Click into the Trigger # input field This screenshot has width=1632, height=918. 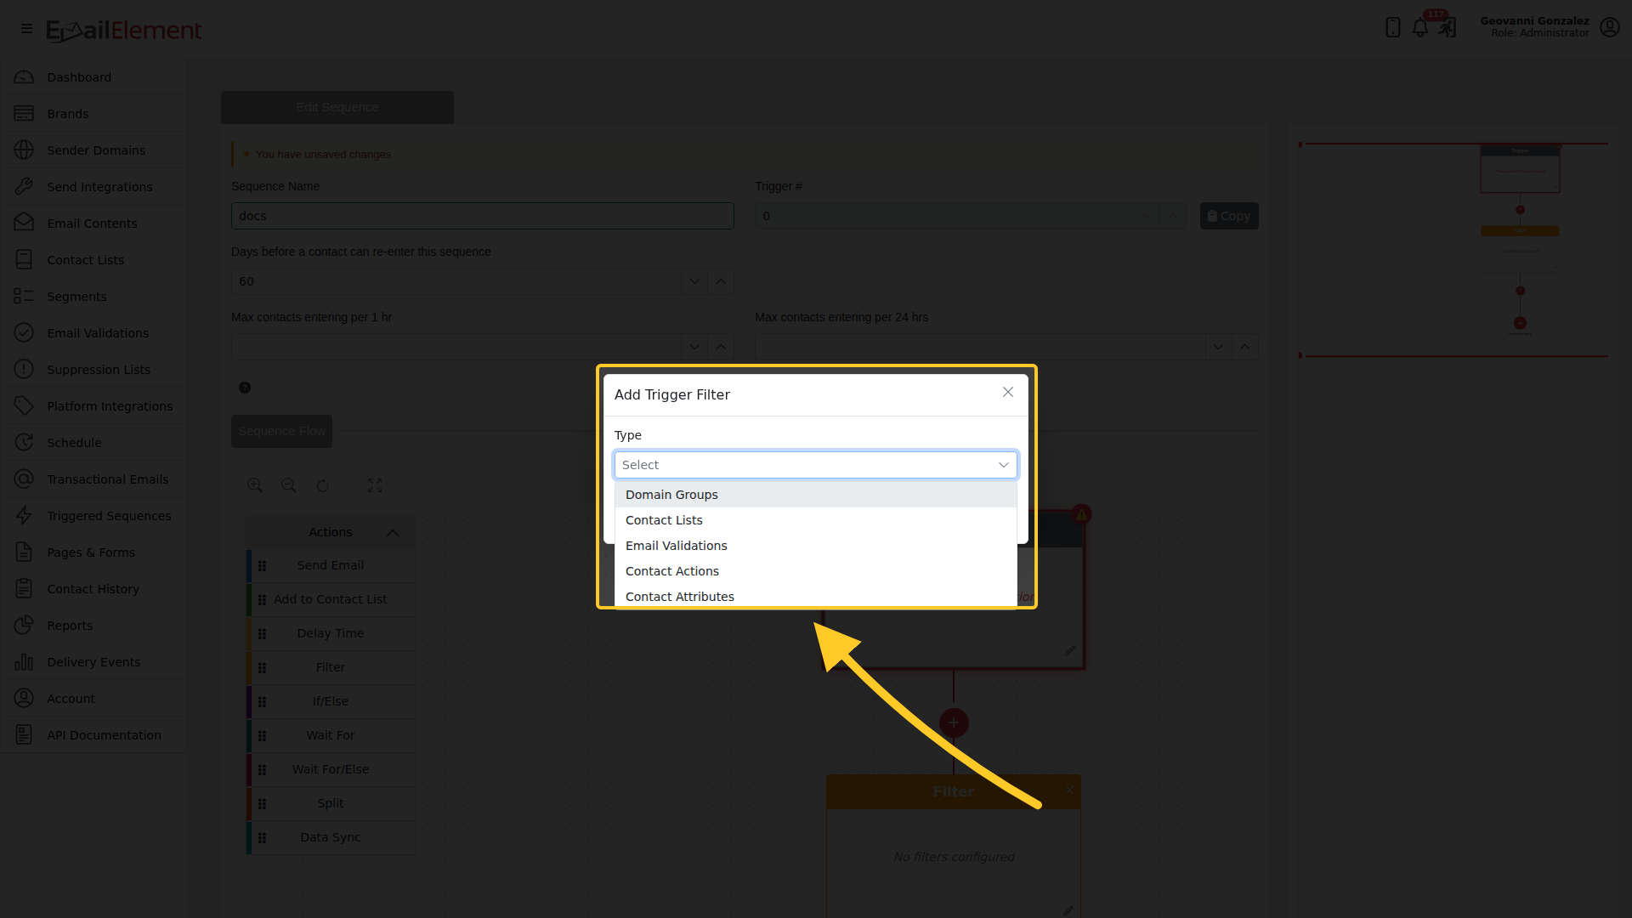(x=943, y=216)
